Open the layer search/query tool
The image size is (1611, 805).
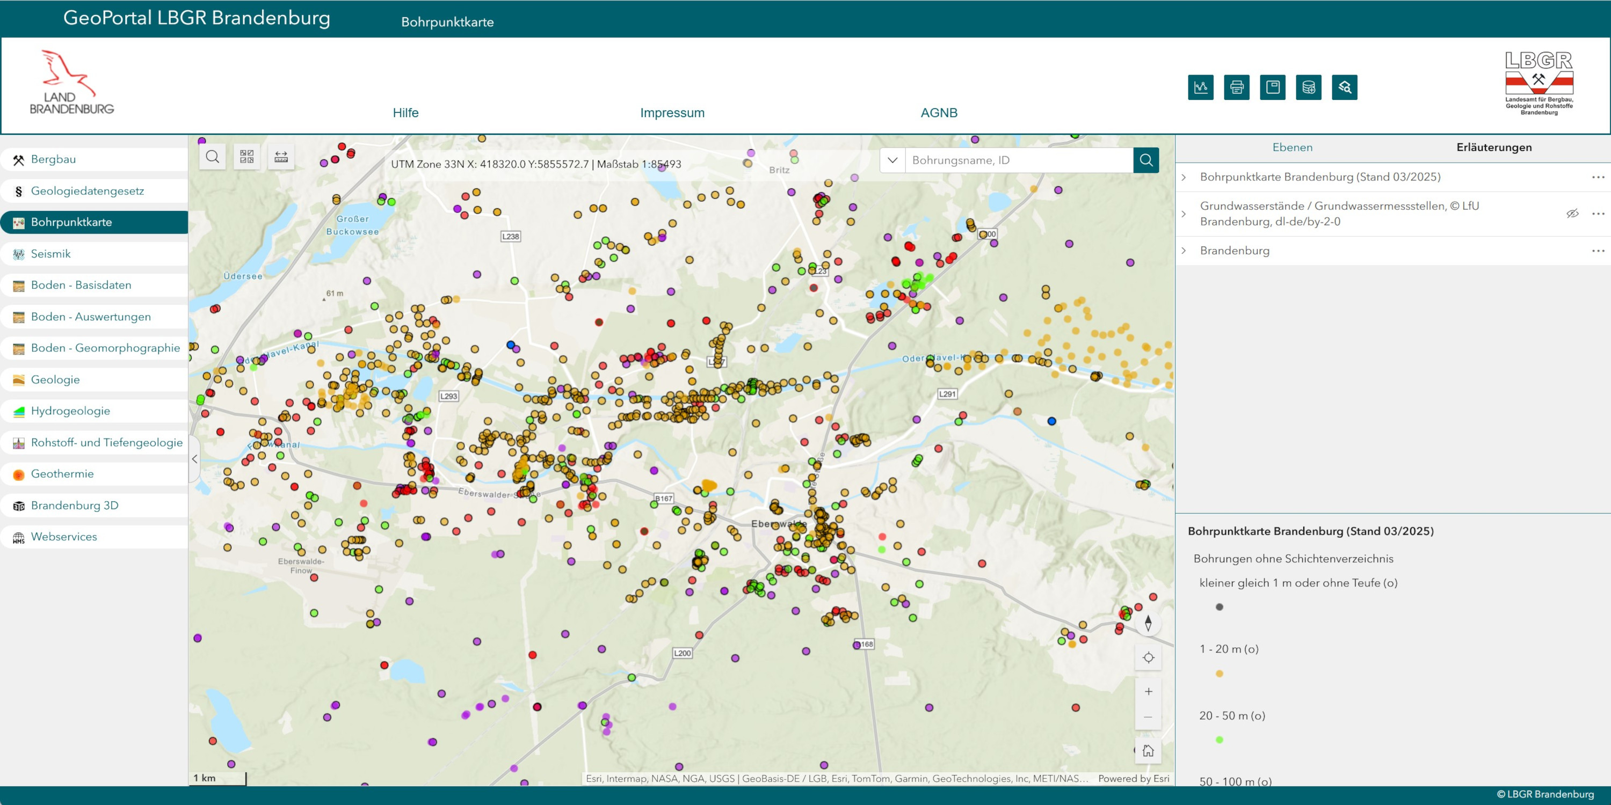coord(1345,87)
